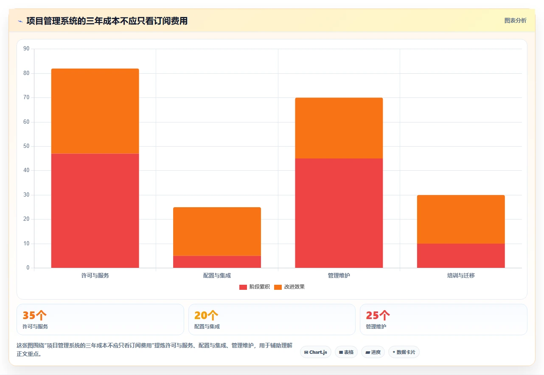
Task: Click the 许可与服务 x-axis label
Action: click(x=95, y=275)
